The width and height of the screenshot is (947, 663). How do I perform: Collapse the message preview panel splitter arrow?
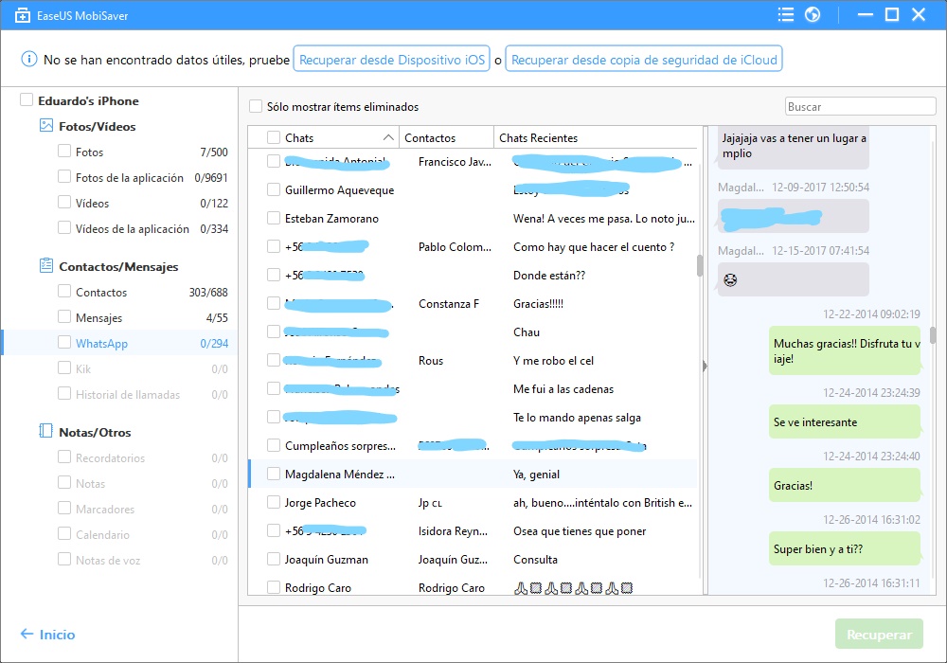pyautogui.click(x=704, y=367)
